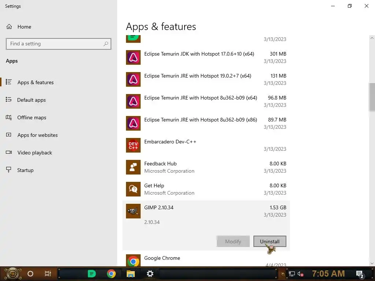Viewport: 375px width, 281px height.
Task: Open the steampunk Start button on taskbar
Action: tap(13, 274)
